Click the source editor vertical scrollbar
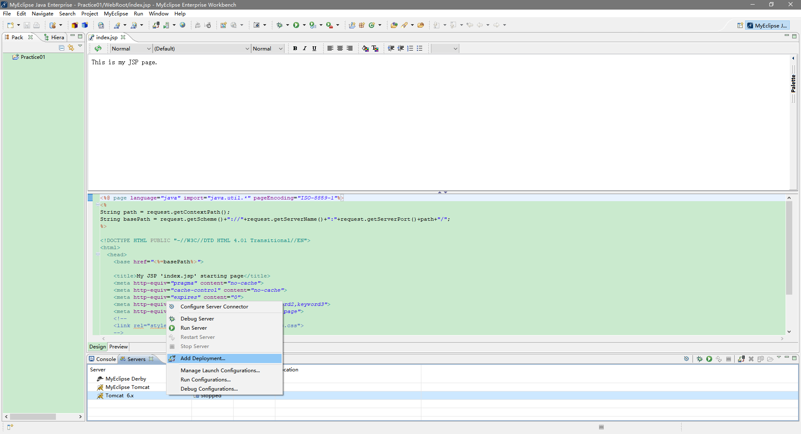This screenshot has width=801, height=434. coord(789,248)
